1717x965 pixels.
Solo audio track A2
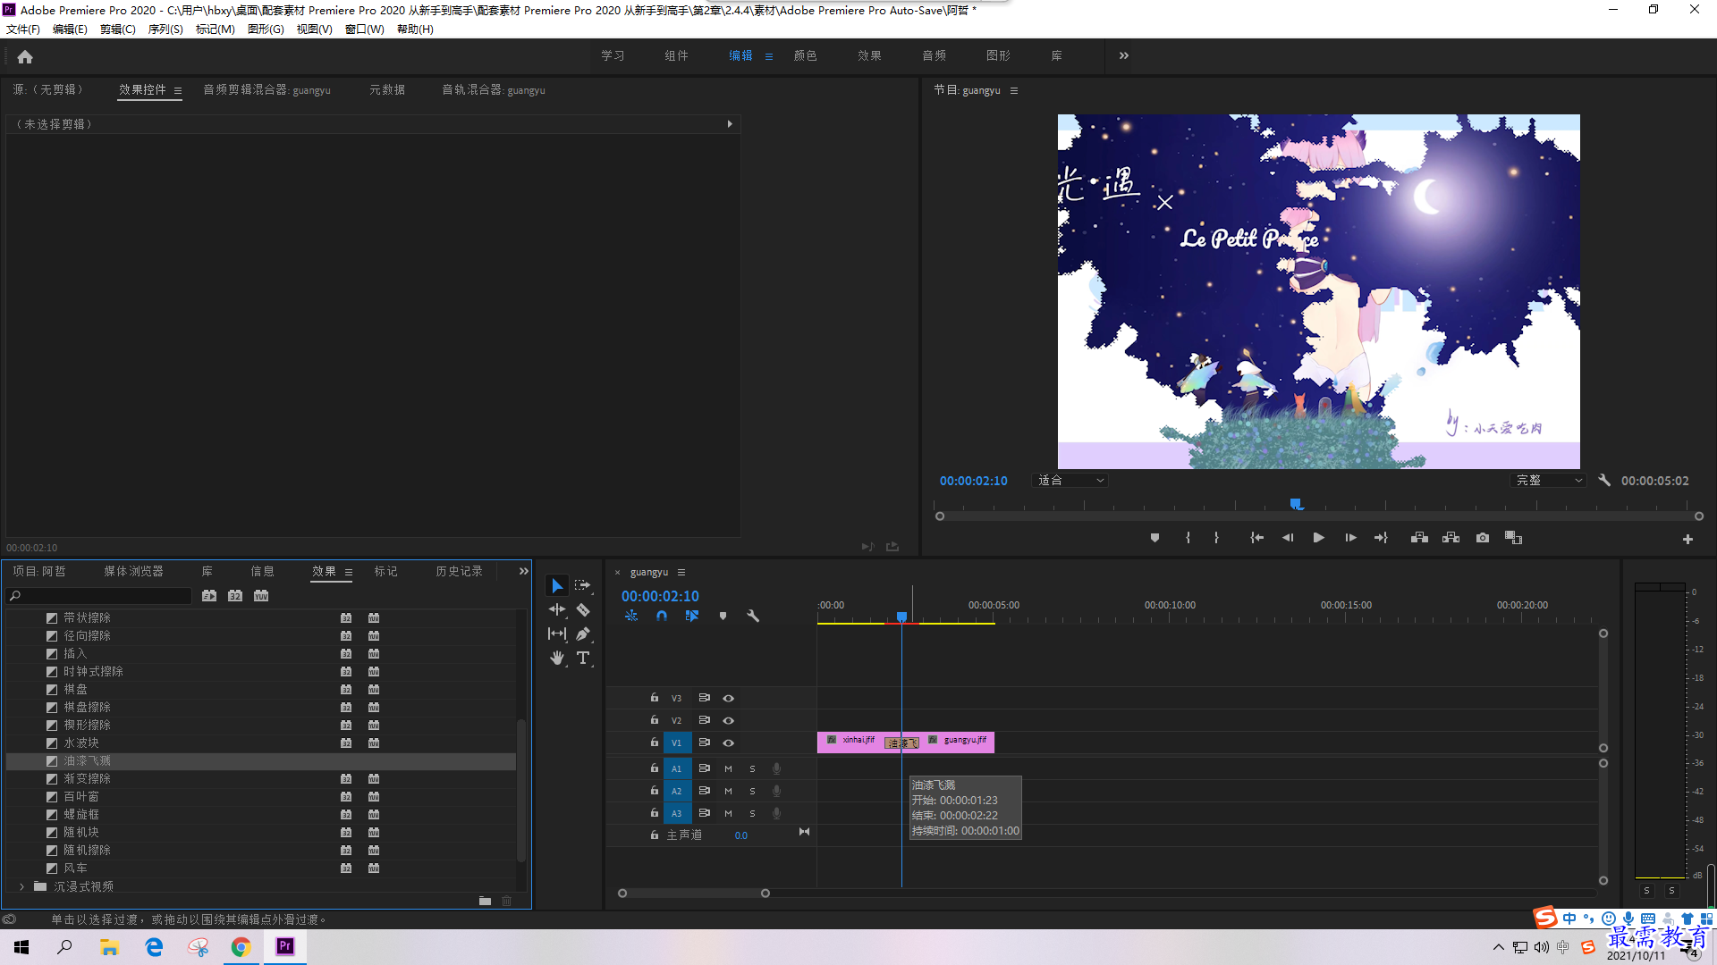point(752,791)
